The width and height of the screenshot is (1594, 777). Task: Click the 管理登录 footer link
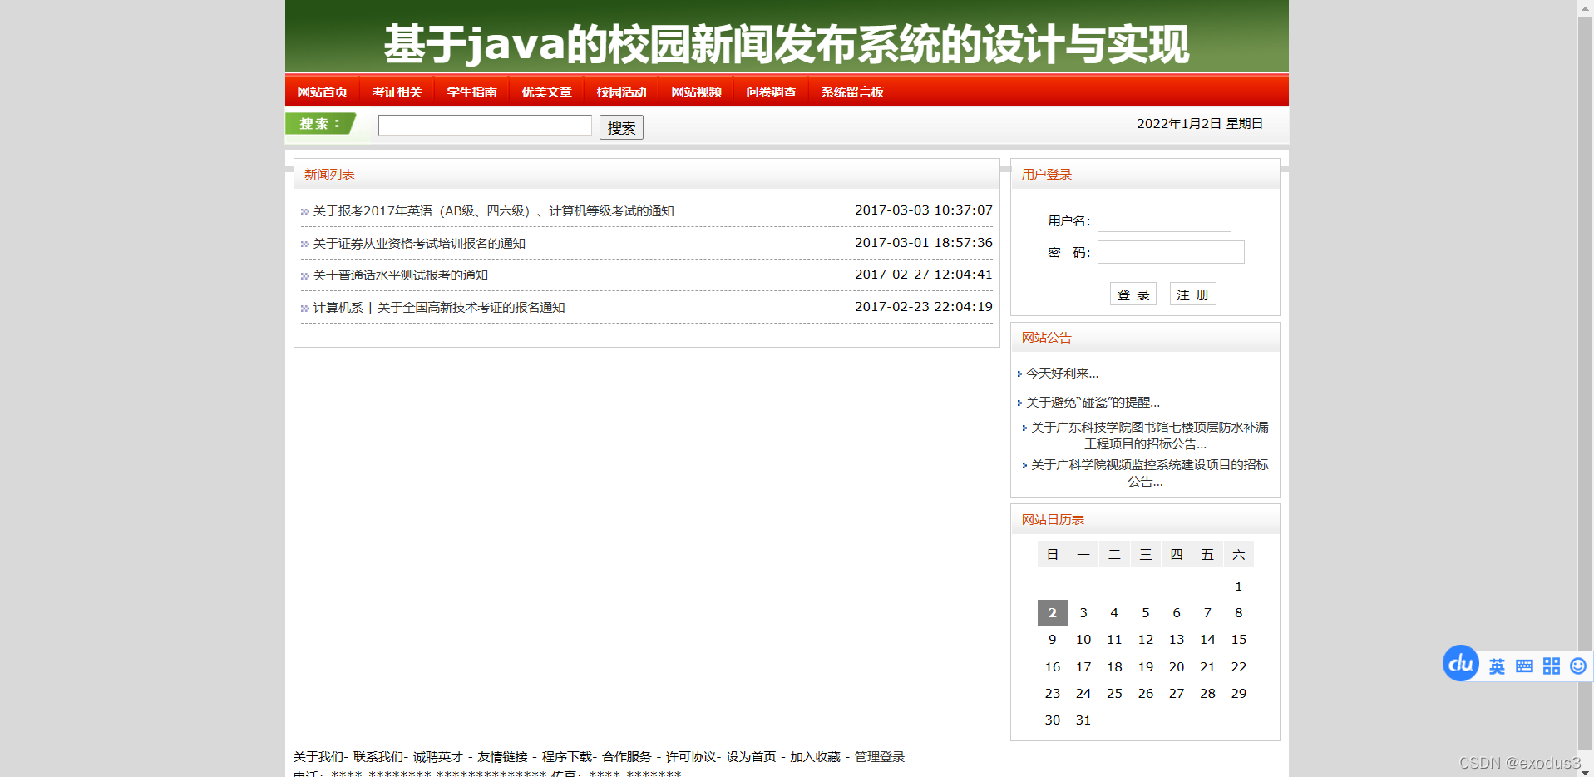pyautogui.click(x=880, y=757)
